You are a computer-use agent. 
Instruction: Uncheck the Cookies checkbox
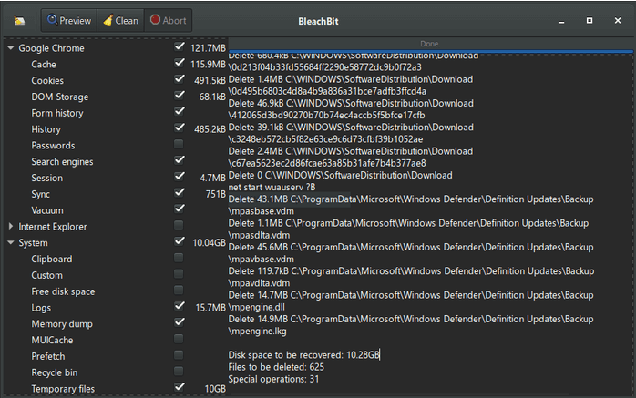click(179, 79)
